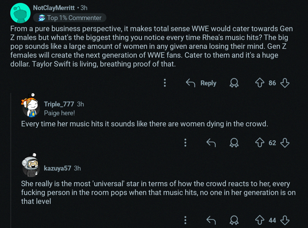Give award to Triple_777's comment

click(x=234, y=143)
